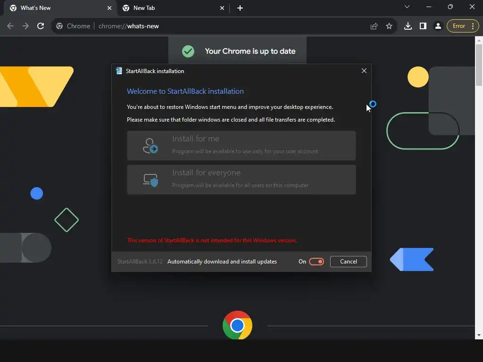
Task: Click the computer shield install icon
Action: pos(150,180)
